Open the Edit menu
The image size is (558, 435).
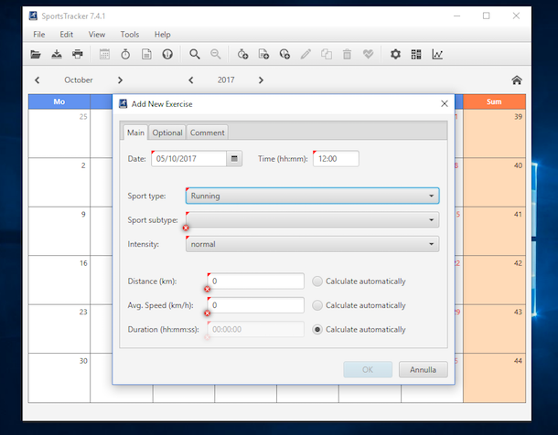coord(67,35)
